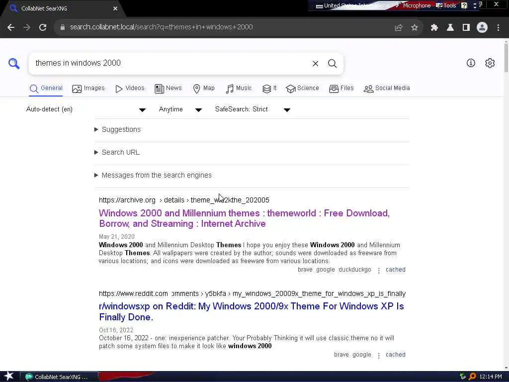Open the Chrome three-dot menu
This screenshot has height=382, width=509.
[x=498, y=28]
